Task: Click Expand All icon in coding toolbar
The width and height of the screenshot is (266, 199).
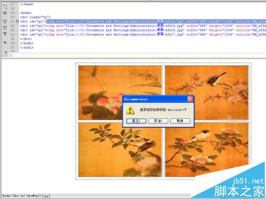Action: click(5, 33)
